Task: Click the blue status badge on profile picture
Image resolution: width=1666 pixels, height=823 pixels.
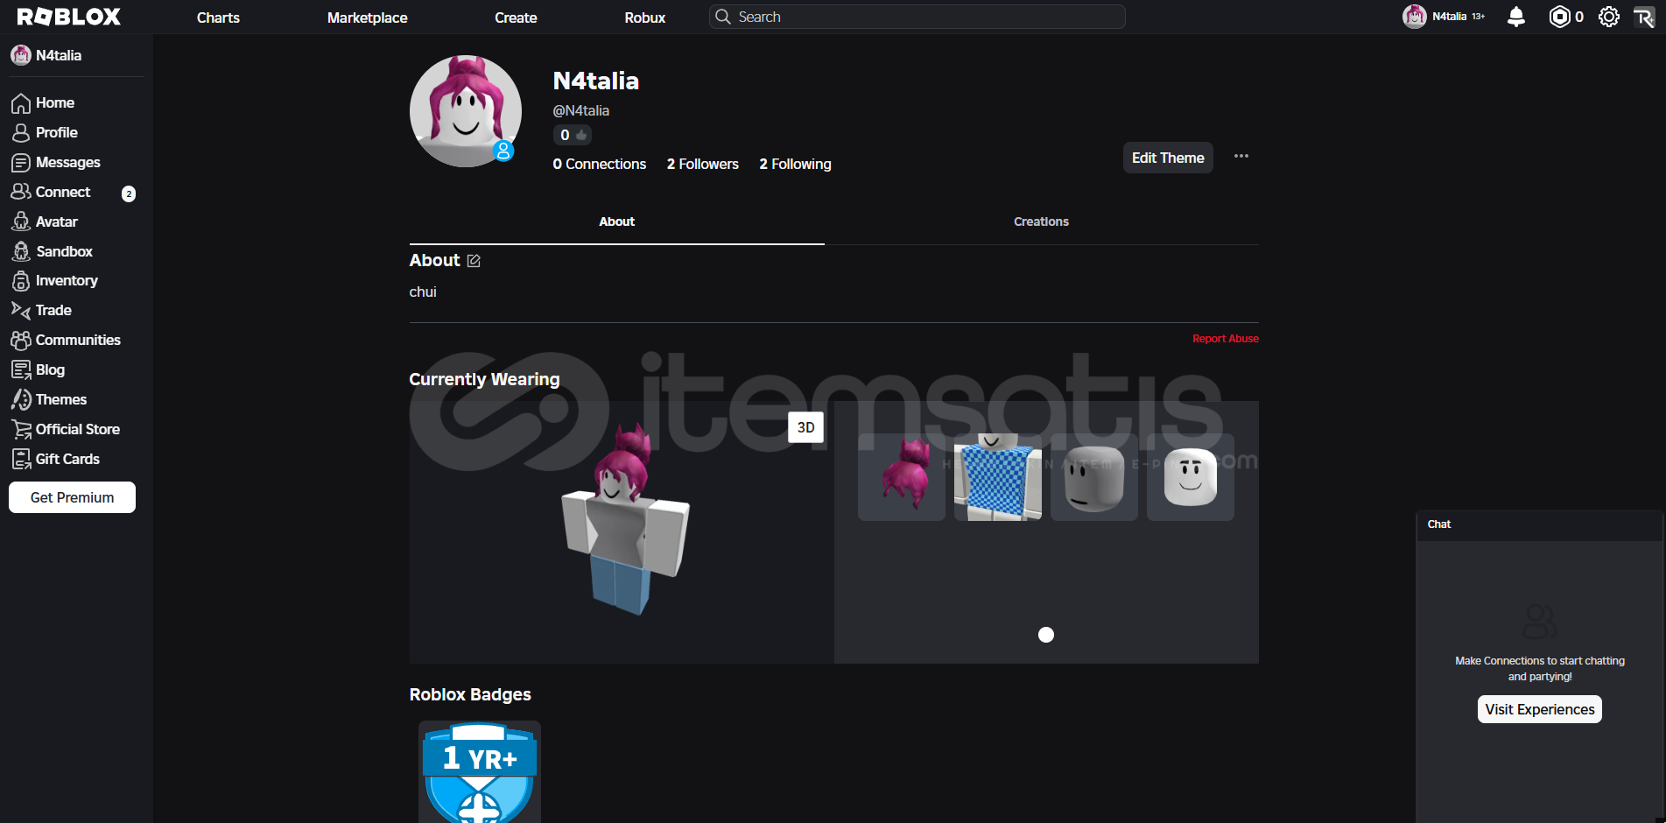Action: point(503,151)
